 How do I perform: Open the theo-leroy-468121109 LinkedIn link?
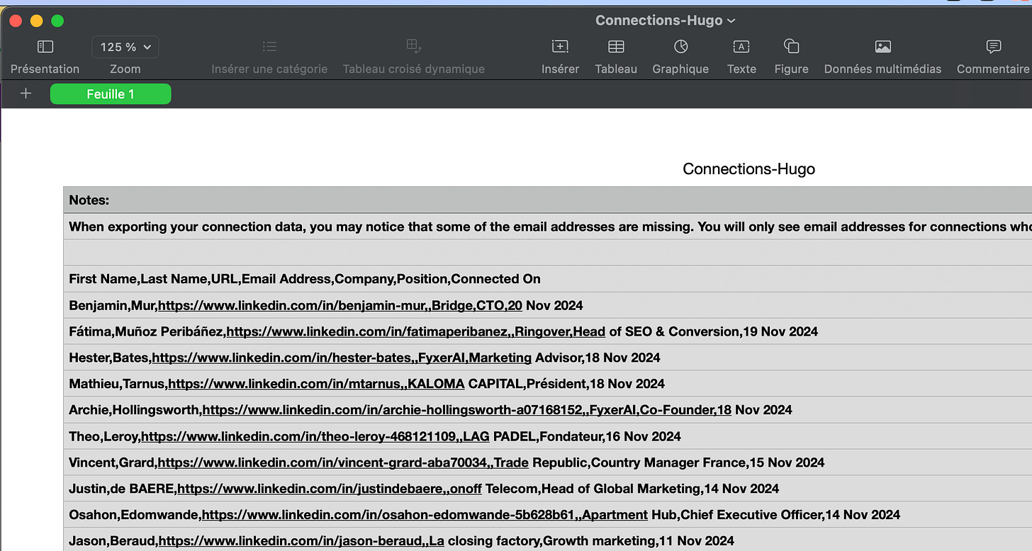coord(315,437)
